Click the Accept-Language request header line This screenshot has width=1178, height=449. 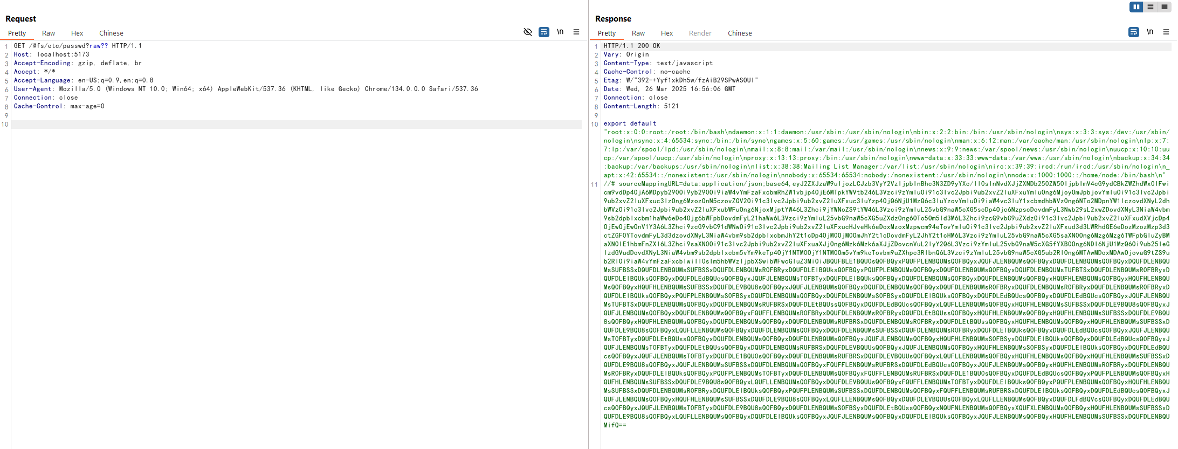[x=84, y=80]
